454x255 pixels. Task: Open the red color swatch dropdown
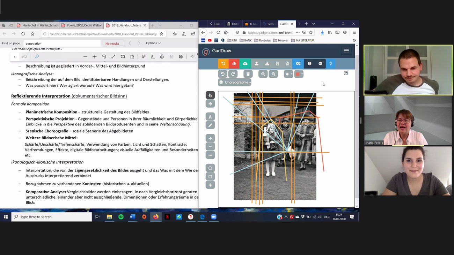299,74
